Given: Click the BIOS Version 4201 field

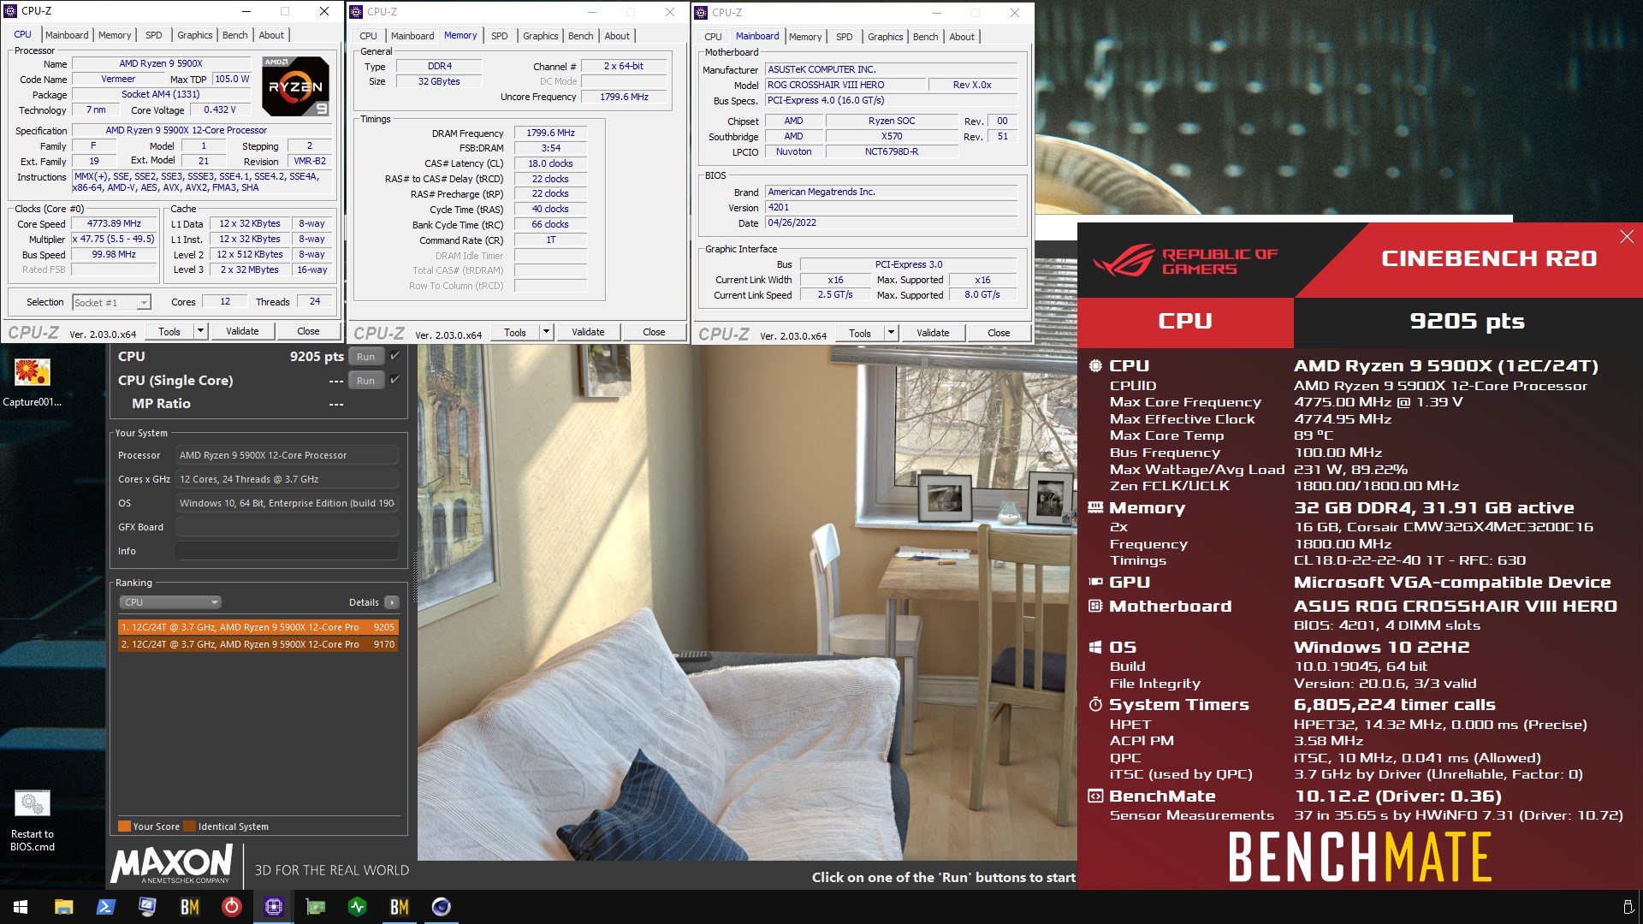Looking at the screenshot, I should (890, 207).
